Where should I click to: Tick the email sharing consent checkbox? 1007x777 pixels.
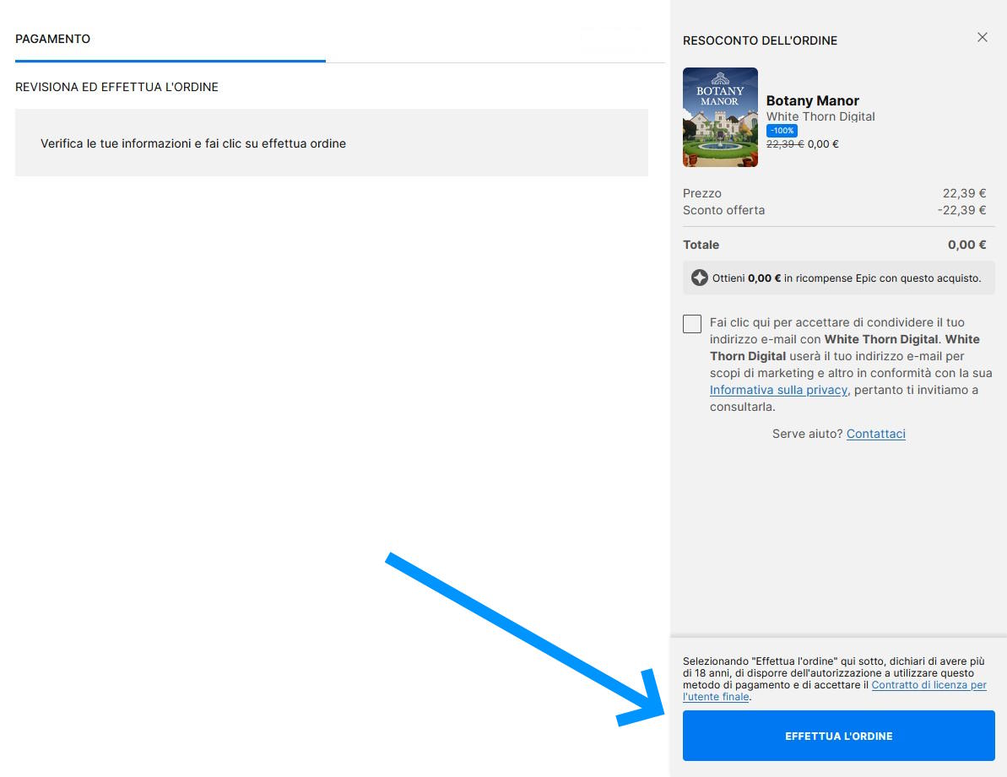point(692,324)
